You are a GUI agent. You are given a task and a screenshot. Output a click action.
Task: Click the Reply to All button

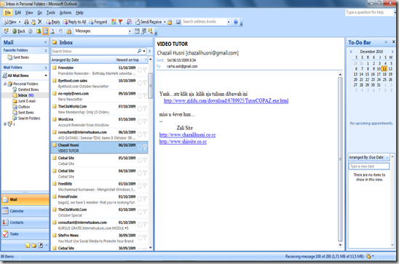pos(74,22)
